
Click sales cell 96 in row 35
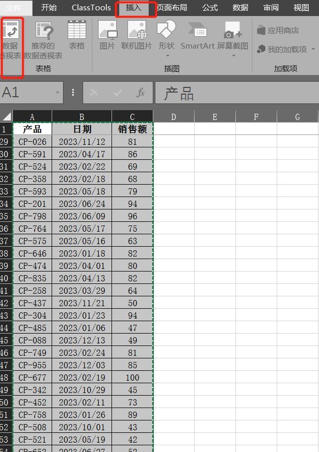coord(132,216)
